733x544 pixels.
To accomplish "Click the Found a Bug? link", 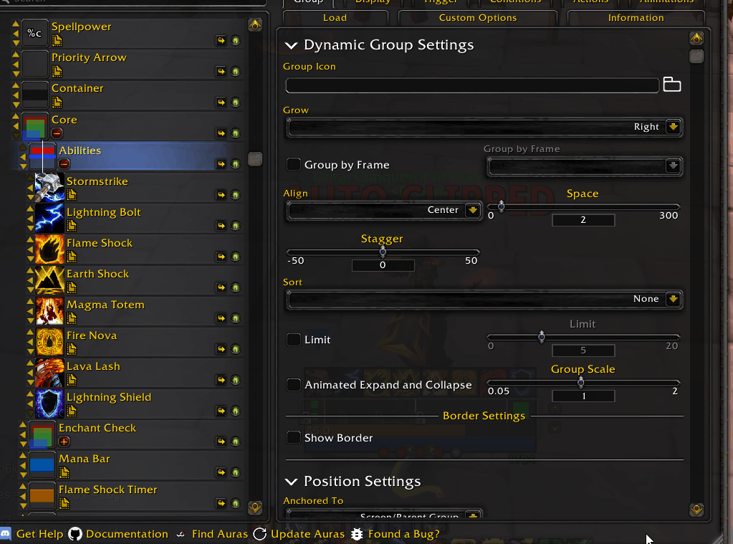I will tap(404, 534).
